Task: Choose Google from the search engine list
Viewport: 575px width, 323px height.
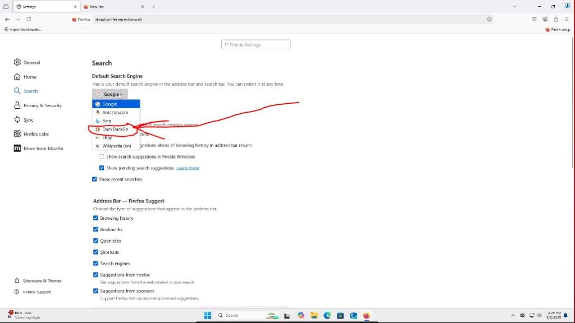Action: [116, 104]
